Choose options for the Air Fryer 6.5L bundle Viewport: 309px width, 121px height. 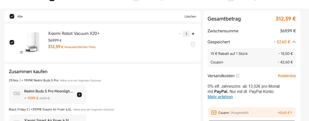pos(94,110)
